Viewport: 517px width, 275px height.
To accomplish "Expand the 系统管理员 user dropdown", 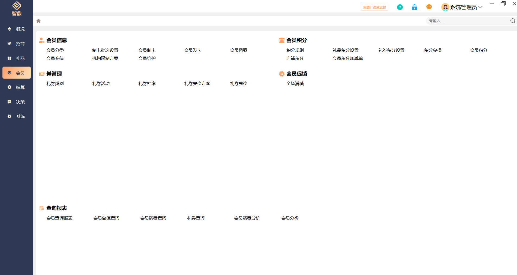I will pos(480,7).
